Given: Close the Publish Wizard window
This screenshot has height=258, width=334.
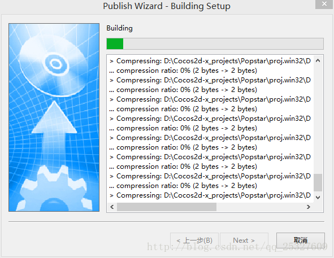Looking at the screenshot, I should pos(324,4).
